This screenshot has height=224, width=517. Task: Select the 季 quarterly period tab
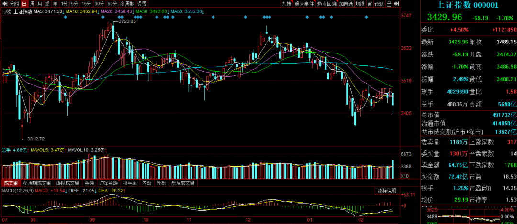click(x=47, y=4)
